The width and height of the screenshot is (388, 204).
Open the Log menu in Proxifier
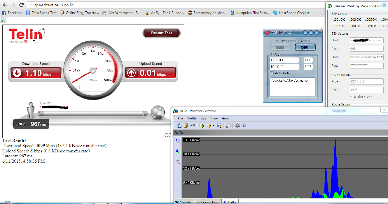tap(203, 119)
